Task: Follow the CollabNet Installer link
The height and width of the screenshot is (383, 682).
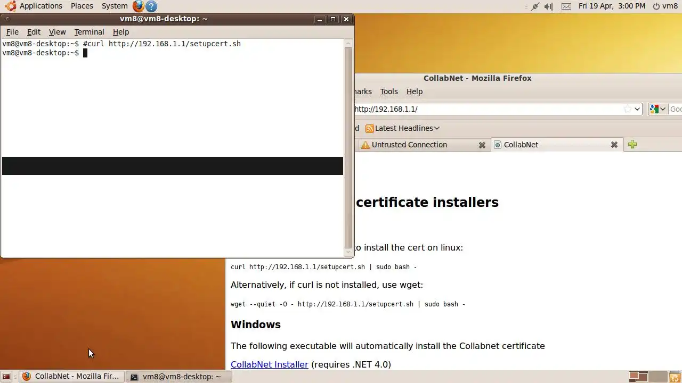Action: coord(270,364)
